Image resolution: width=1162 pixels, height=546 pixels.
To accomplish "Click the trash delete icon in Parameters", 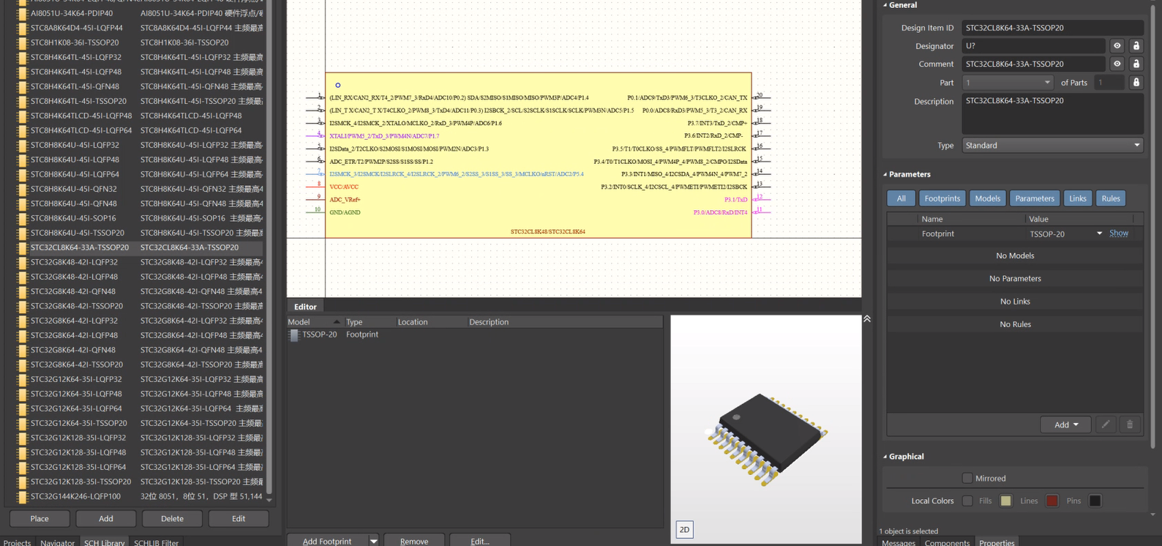I will pyautogui.click(x=1130, y=425).
